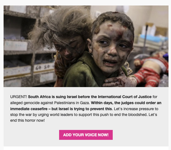Open the hero photo of two children
Viewport: 171px width, 150px height.
pyautogui.click(x=86, y=46)
